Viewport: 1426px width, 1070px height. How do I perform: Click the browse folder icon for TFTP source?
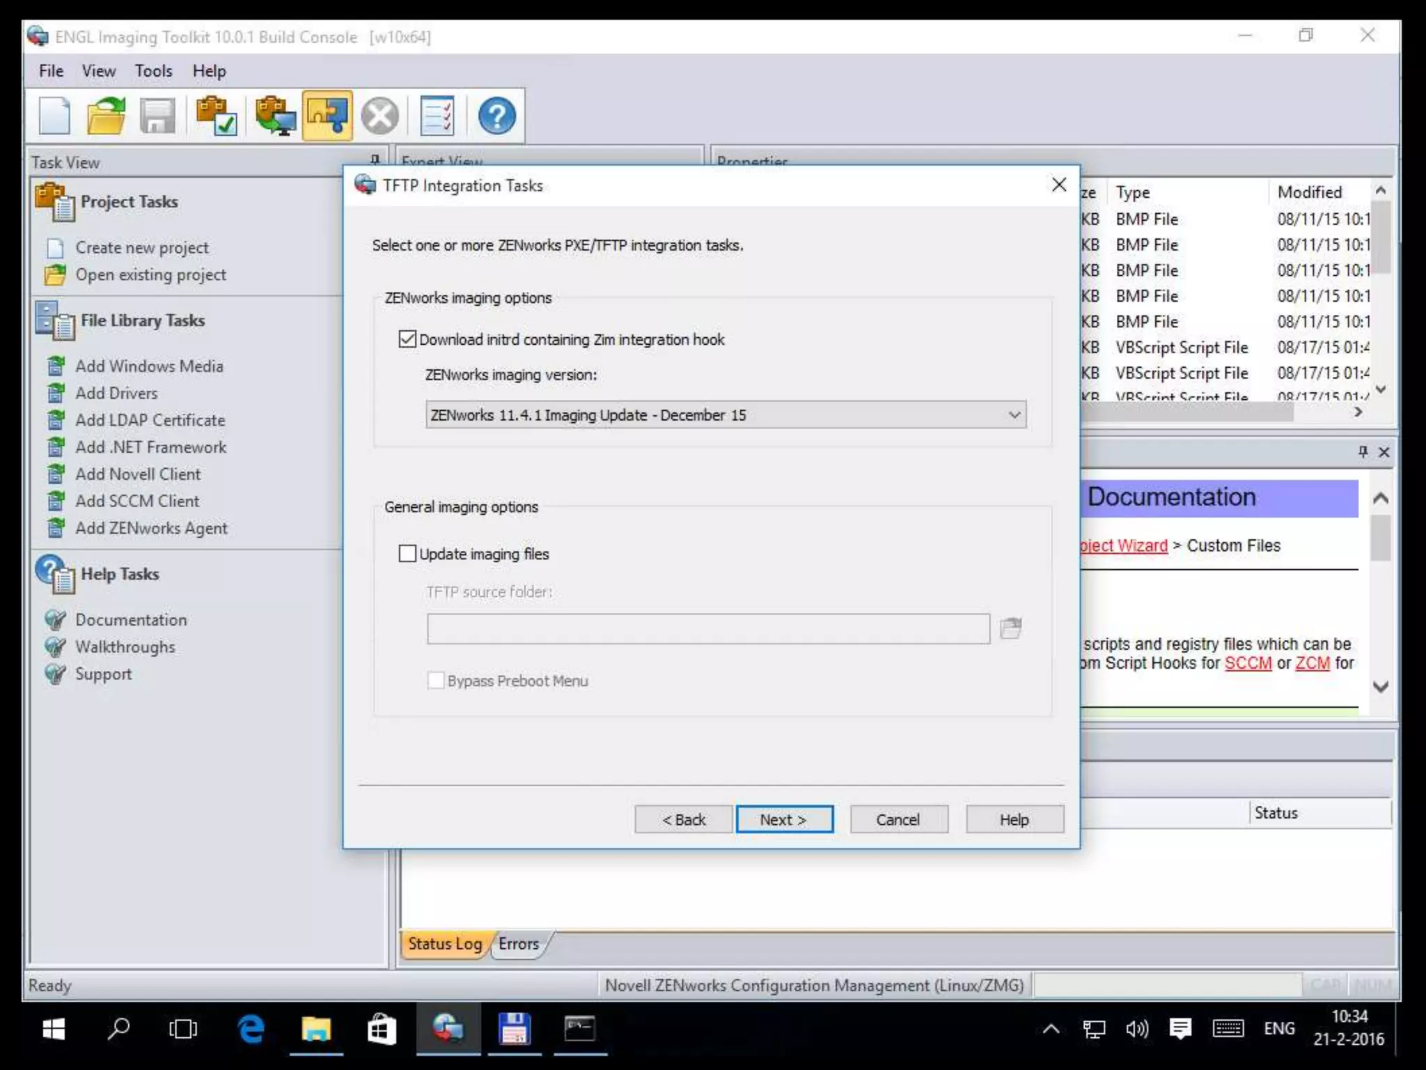(1010, 628)
